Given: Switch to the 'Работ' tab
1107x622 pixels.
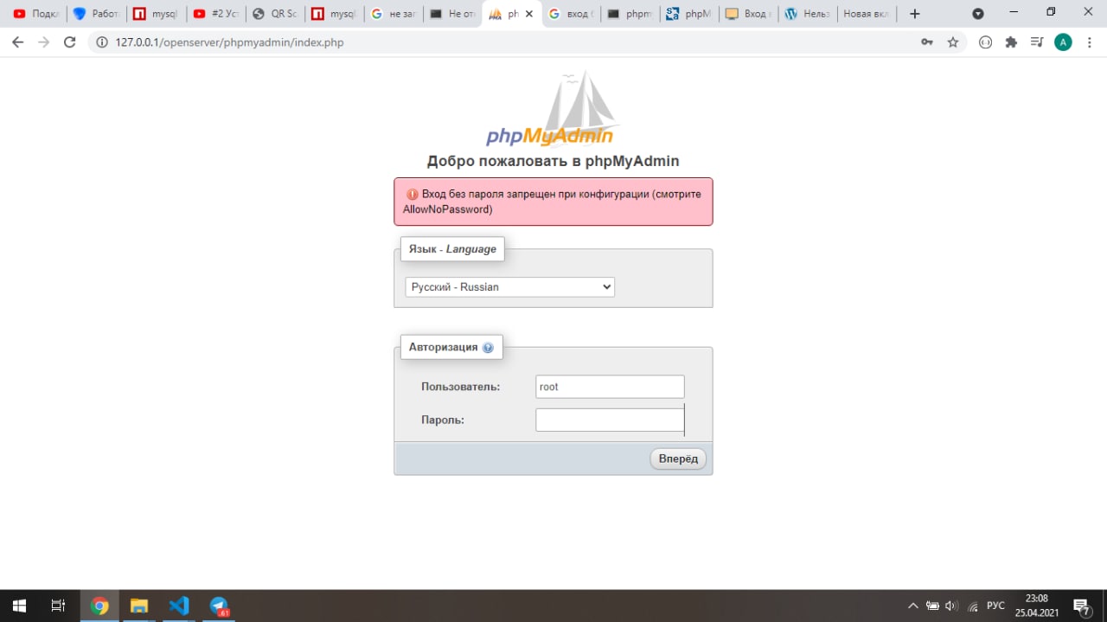Looking at the screenshot, I should click(96, 14).
